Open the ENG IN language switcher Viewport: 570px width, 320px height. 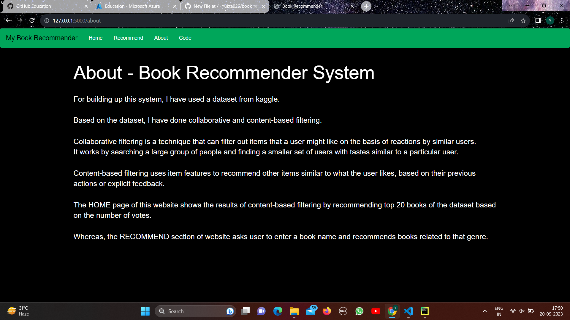click(x=499, y=311)
